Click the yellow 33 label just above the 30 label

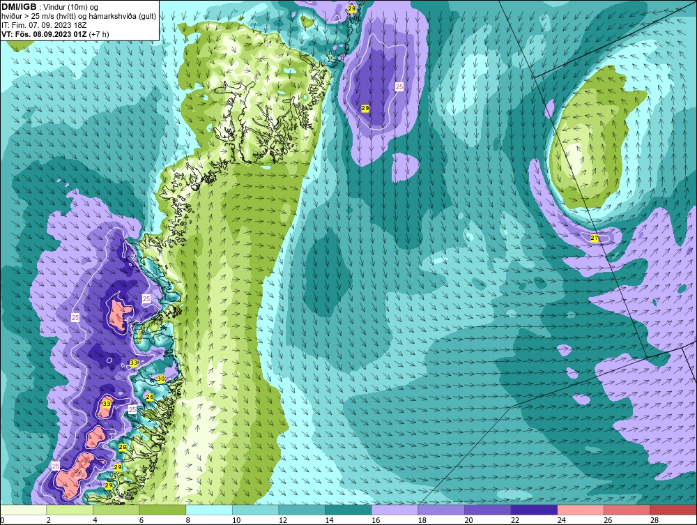tap(133, 363)
